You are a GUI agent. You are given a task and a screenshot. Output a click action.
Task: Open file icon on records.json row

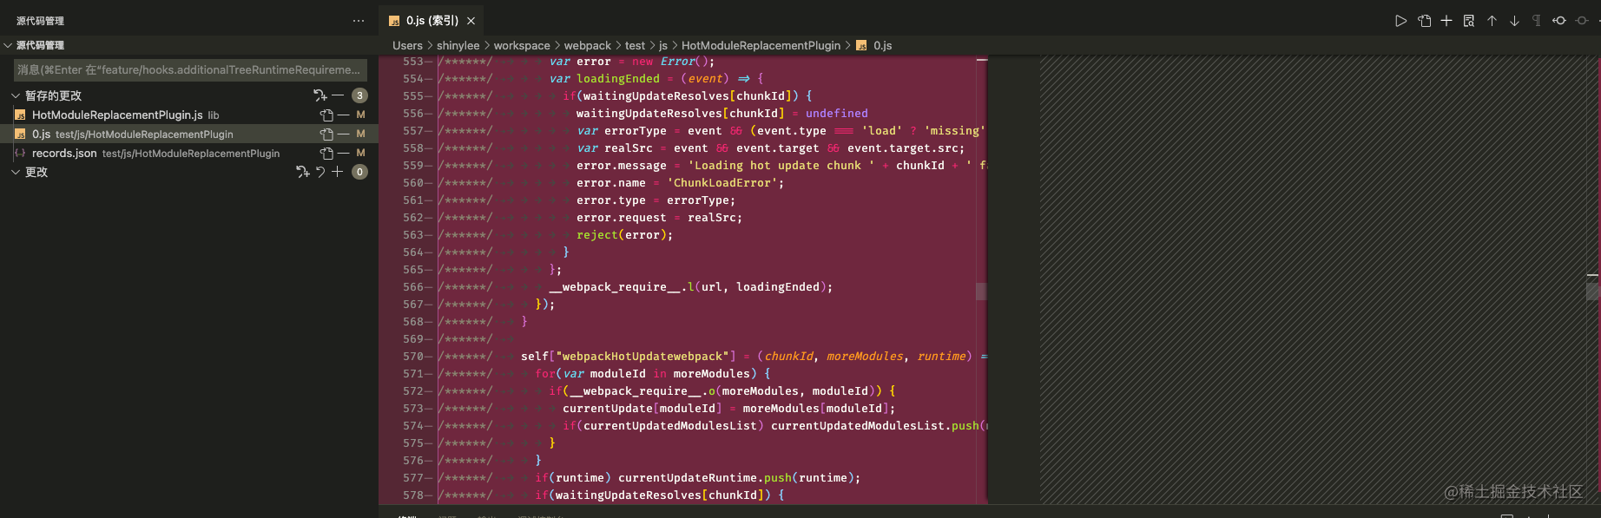point(326,153)
